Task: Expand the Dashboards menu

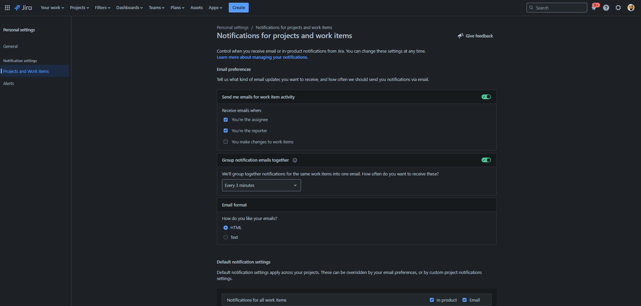Action: [129, 8]
